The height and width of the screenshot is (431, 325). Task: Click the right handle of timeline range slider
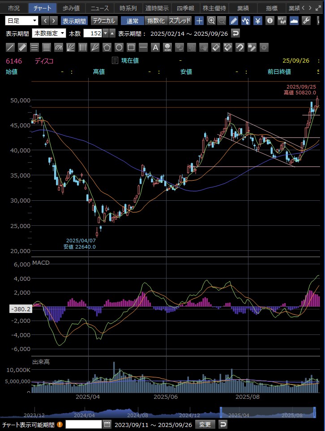click(314, 412)
